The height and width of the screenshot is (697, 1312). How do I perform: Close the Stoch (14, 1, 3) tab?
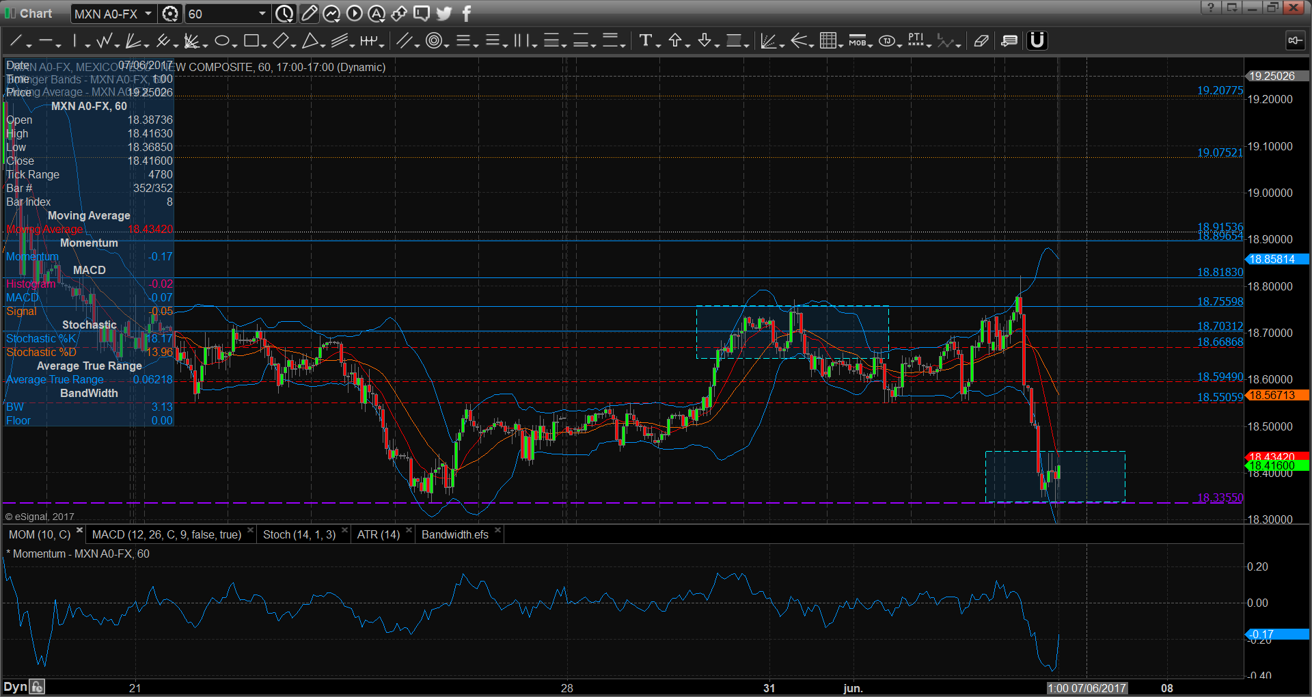click(x=344, y=530)
